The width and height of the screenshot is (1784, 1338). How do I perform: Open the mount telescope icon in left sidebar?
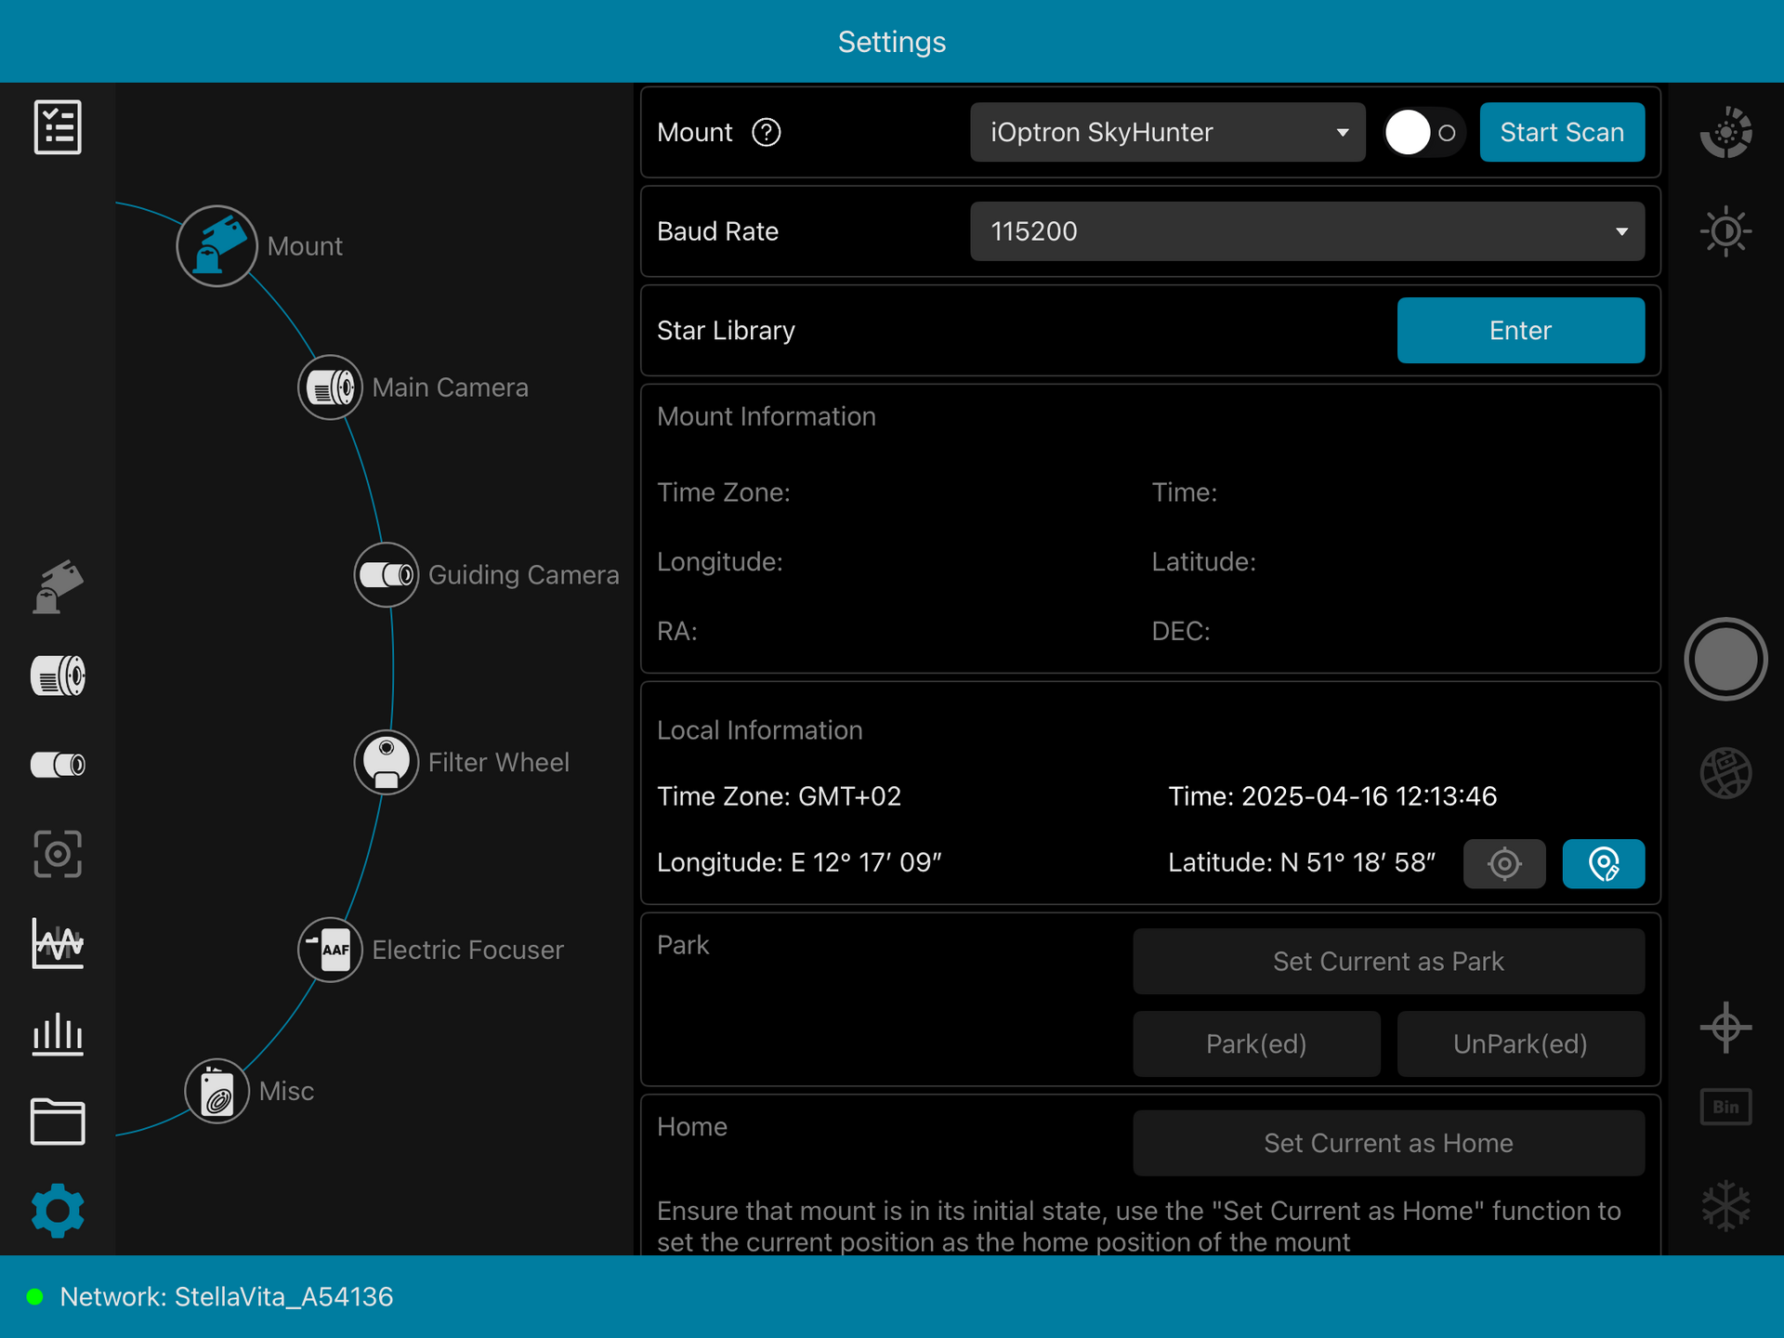[x=58, y=587]
